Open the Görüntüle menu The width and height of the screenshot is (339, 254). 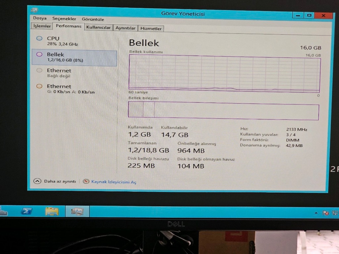click(93, 19)
